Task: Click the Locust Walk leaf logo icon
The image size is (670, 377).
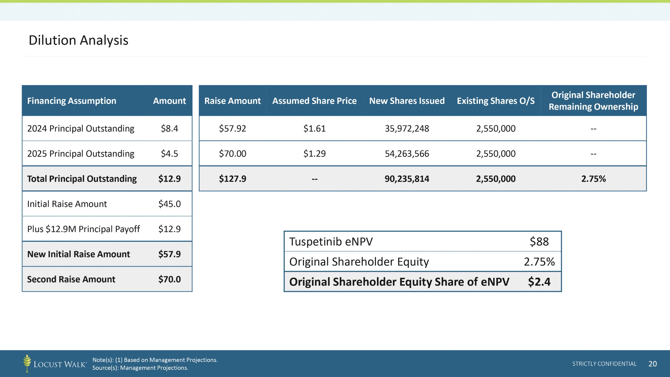Action: 27,363
